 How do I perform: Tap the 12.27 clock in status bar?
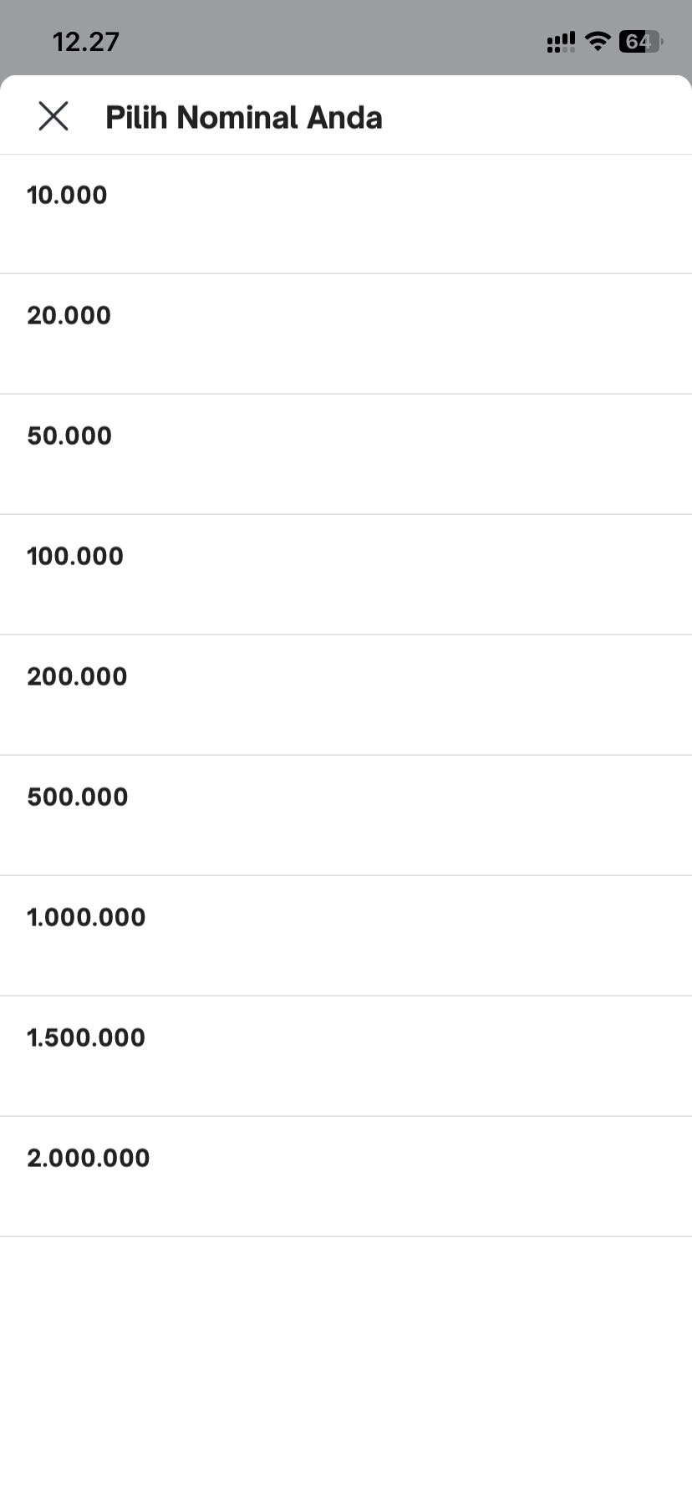tap(86, 42)
